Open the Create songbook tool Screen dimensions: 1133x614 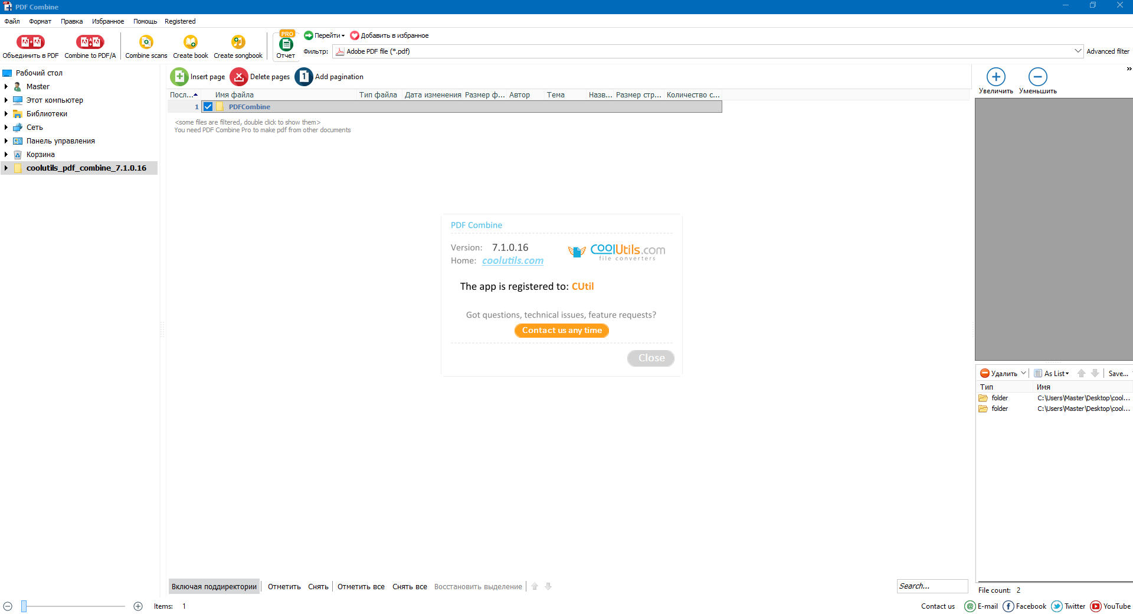tap(238, 43)
